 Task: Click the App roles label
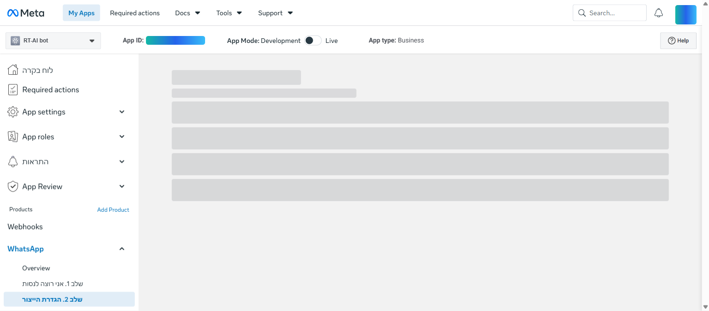click(38, 137)
